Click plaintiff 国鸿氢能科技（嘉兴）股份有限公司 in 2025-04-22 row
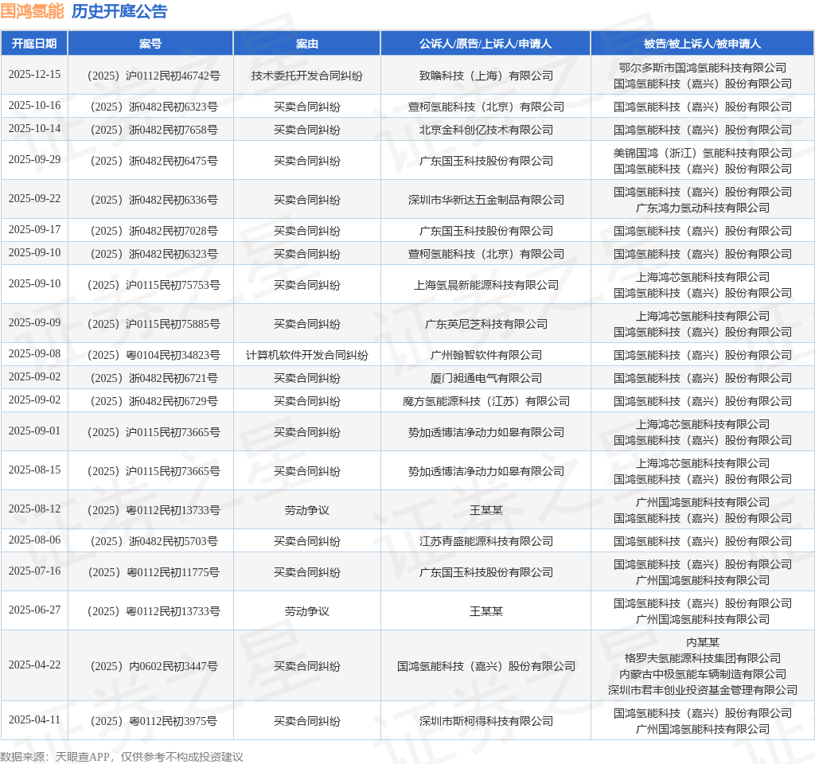The width and height of the screenshot is (815, 764). [x=486, y=666]
